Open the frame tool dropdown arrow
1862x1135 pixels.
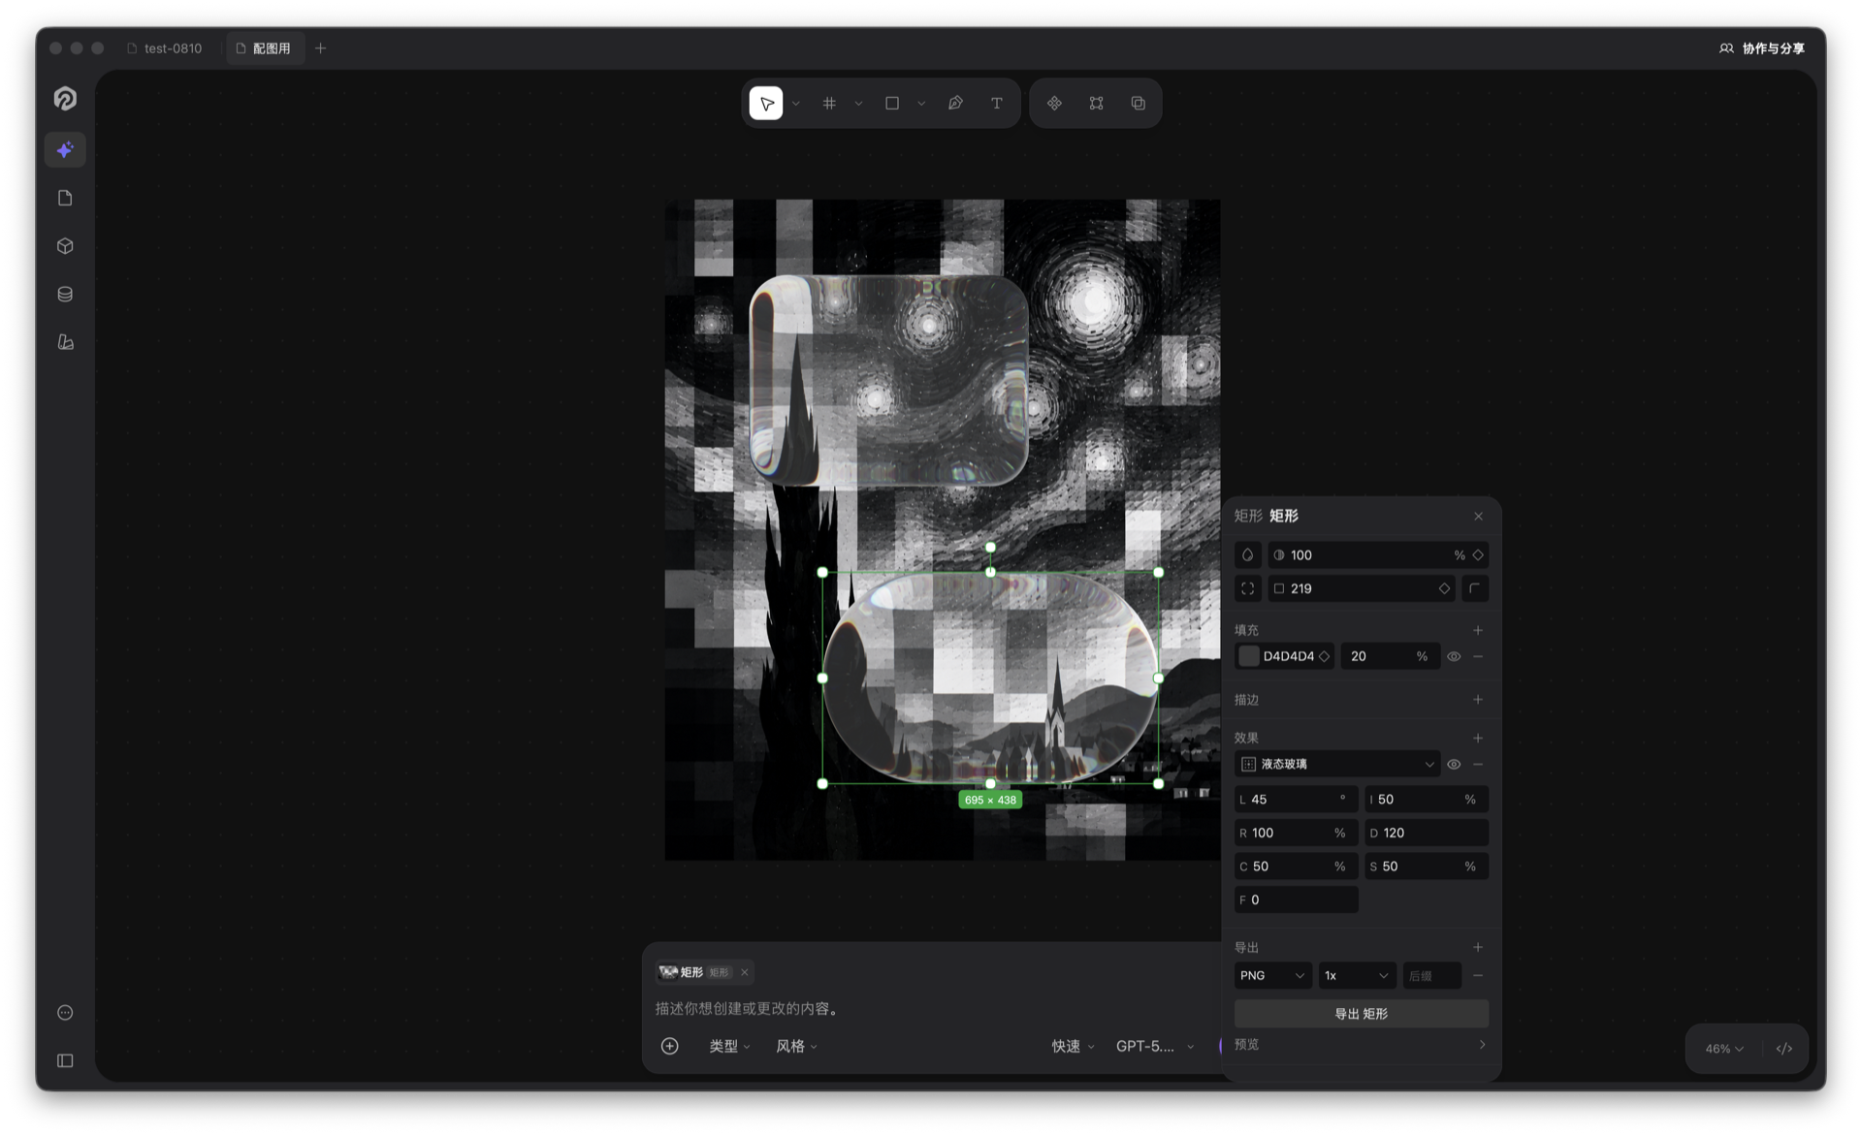[858, 104]
